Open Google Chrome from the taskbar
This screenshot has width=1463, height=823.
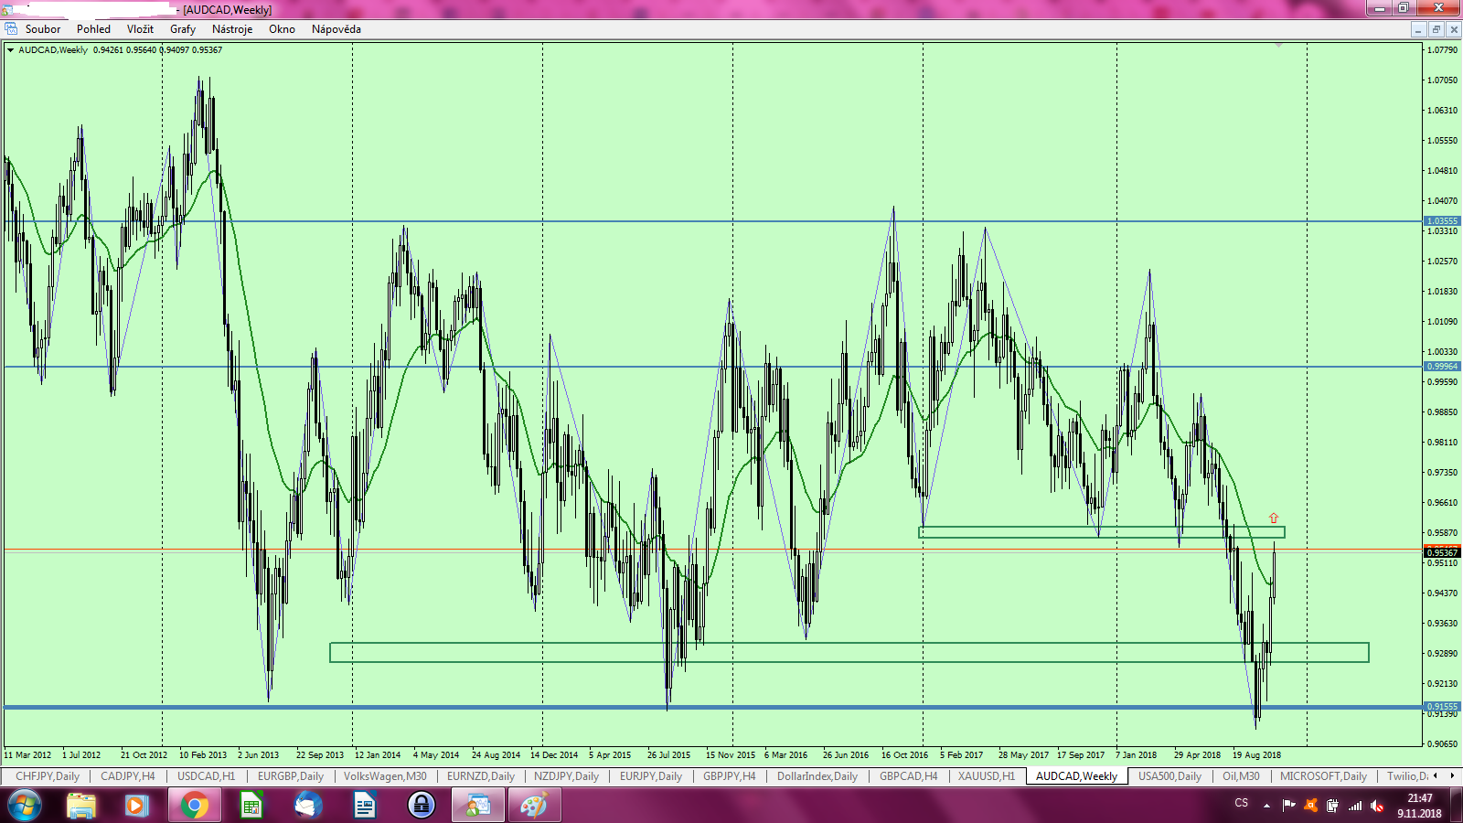point(194,806)
